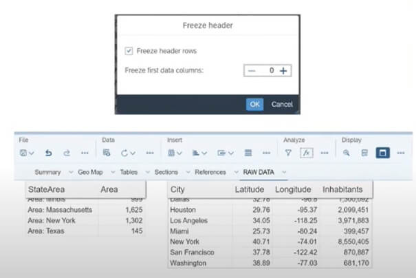This screenshot has height=278, width=416.
Task: Open the Tables tab dropdown chevron
Action: coord(148,172)
